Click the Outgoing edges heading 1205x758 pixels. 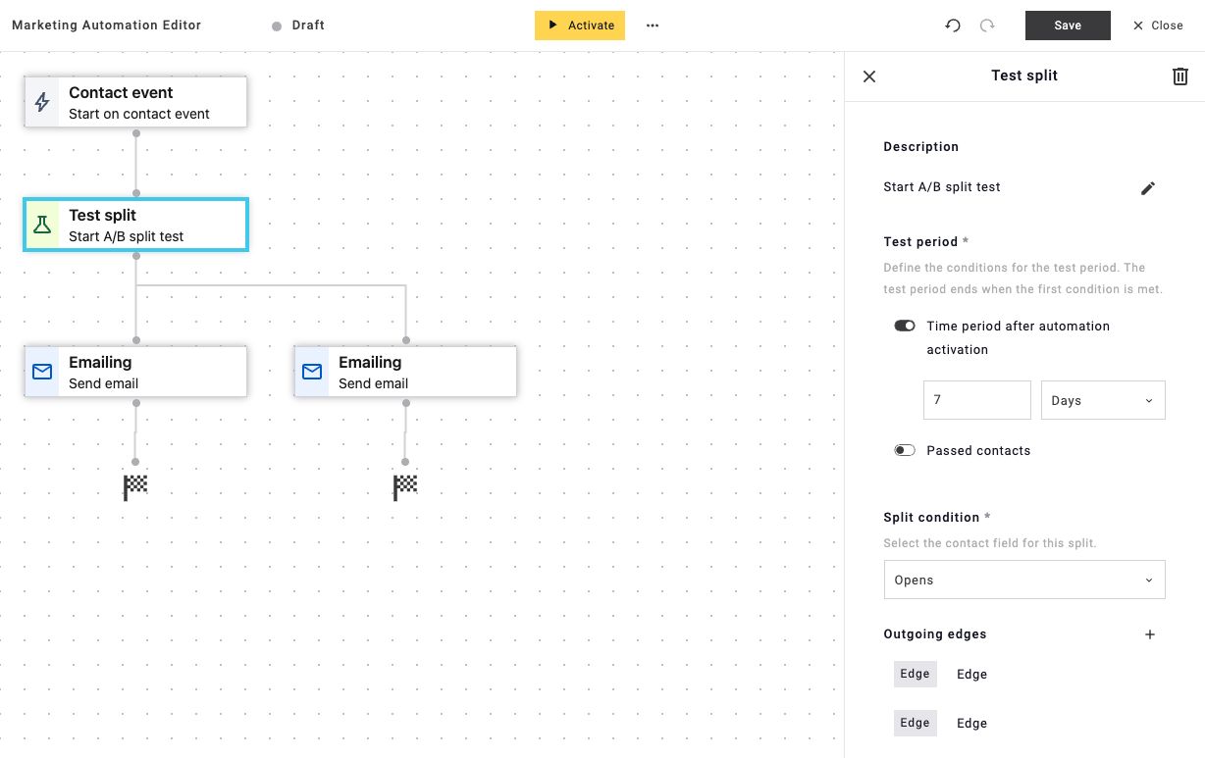[x=935, y=633]
